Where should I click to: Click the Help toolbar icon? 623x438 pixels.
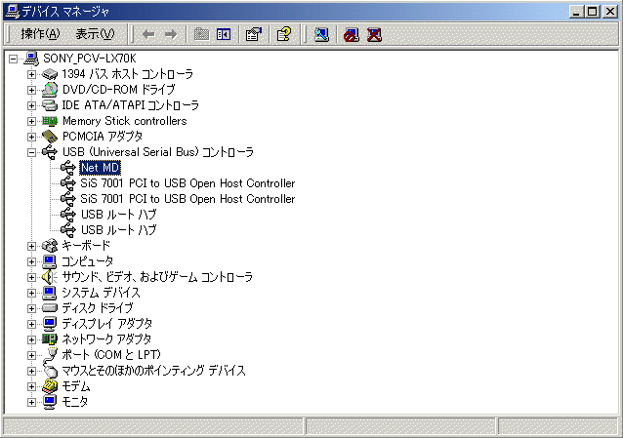(283, 34)
